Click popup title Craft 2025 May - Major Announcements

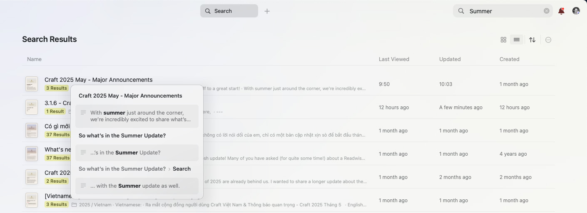130,96
